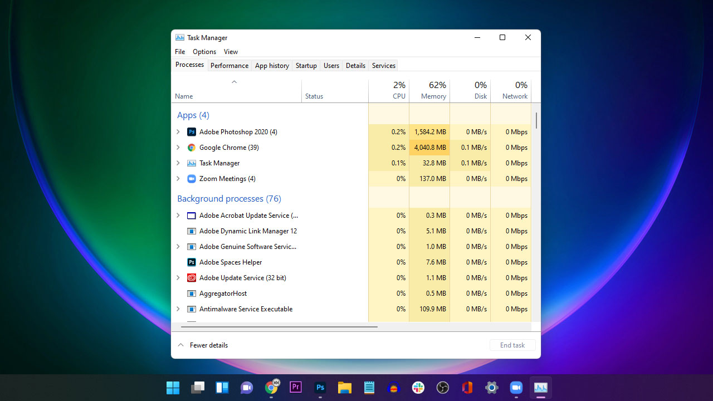Click the Ps icon next to Adobe Photoshop 2020
Viewport: 713px width, 401px height.
point(191,131)
